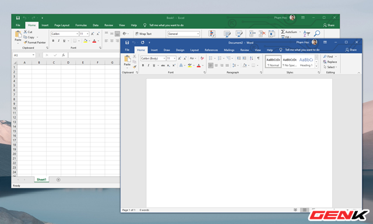Image resolution: width=373 pixels, height=224 pixels.
Task: Apply yellow fill color in Excel
Action: pyautogui.click(x=86, y=41)
